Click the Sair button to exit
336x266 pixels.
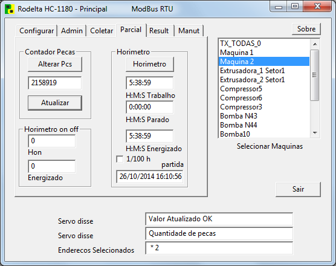298,189
